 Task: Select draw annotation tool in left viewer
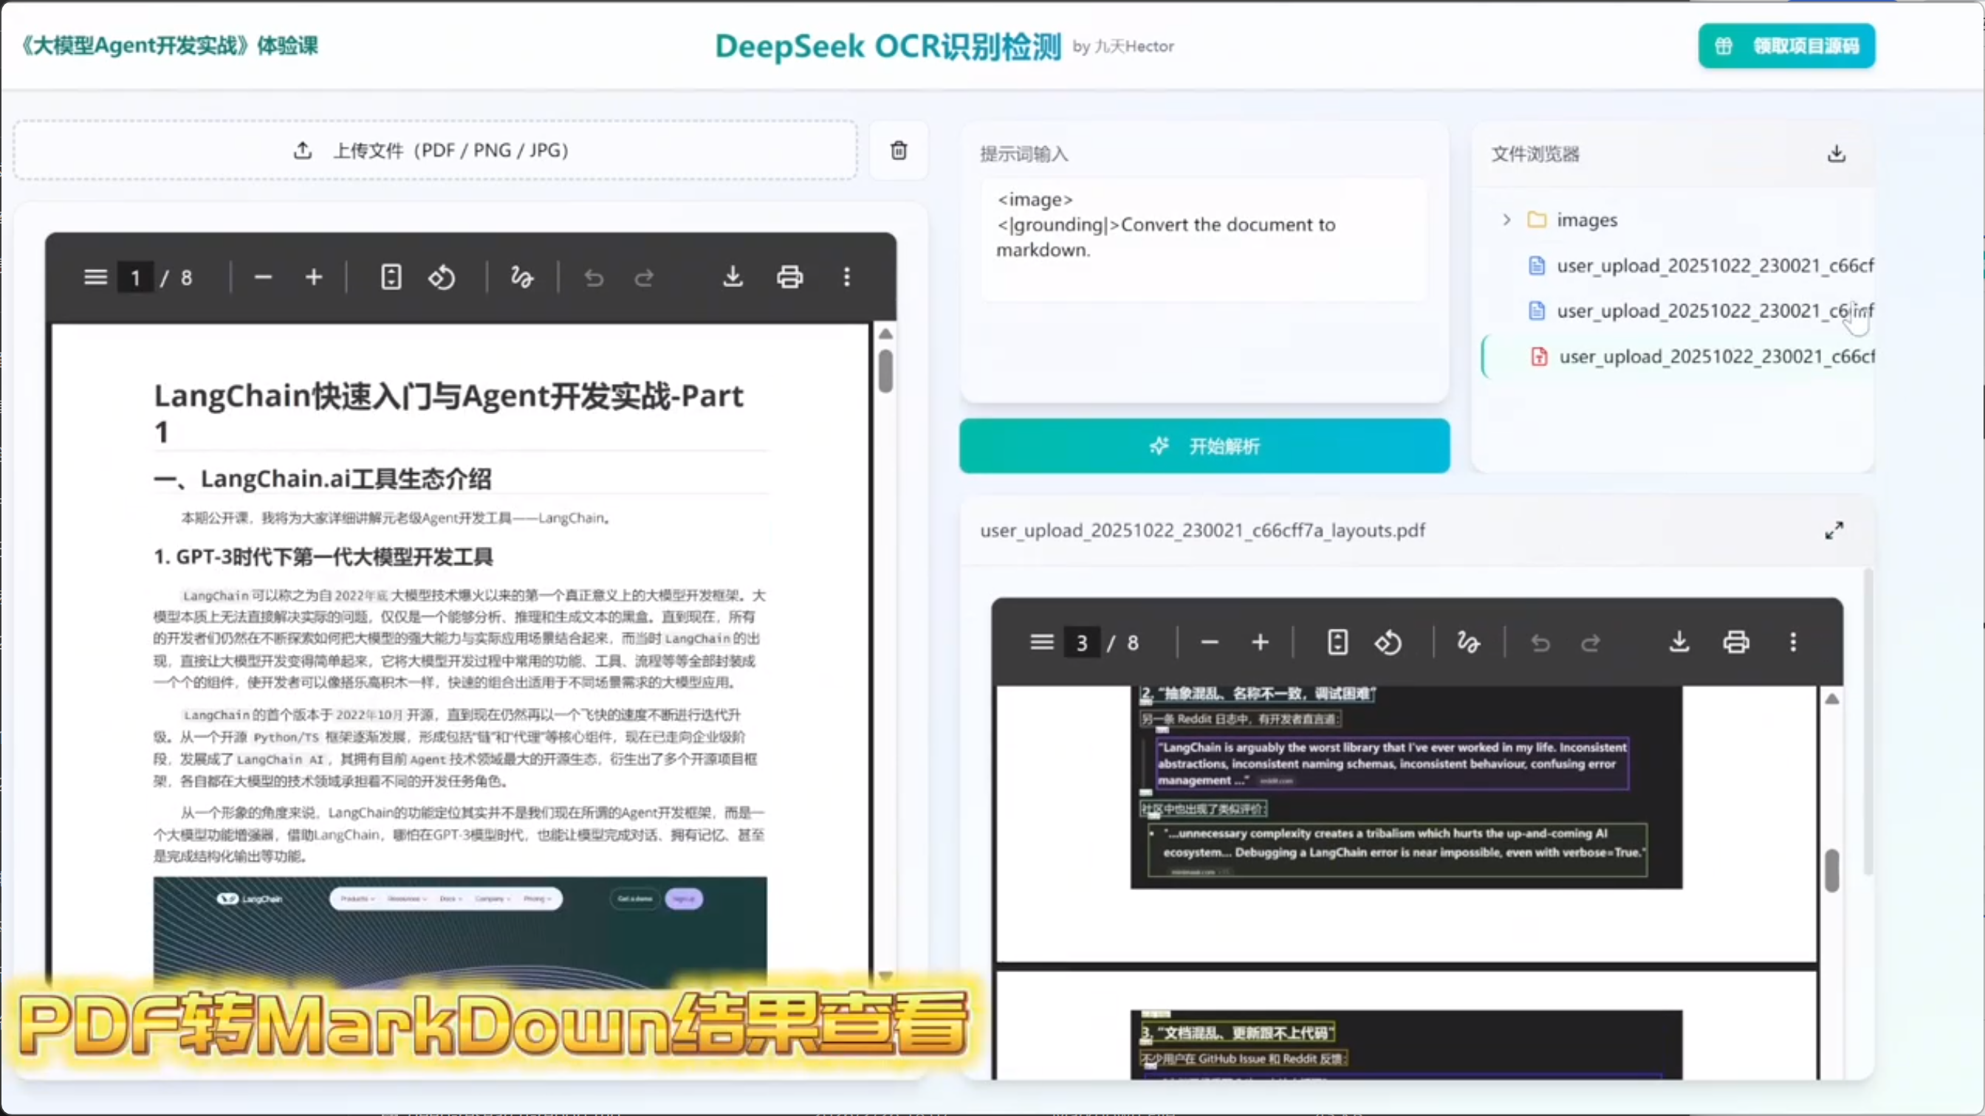pyautogui.click(x=521, y=278)
